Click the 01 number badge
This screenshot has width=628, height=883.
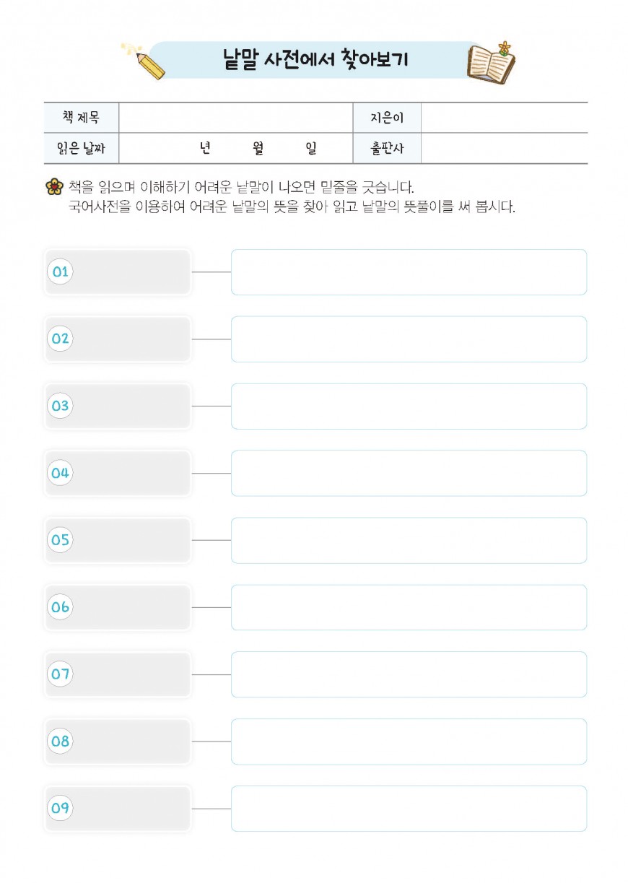pos(60,271)
